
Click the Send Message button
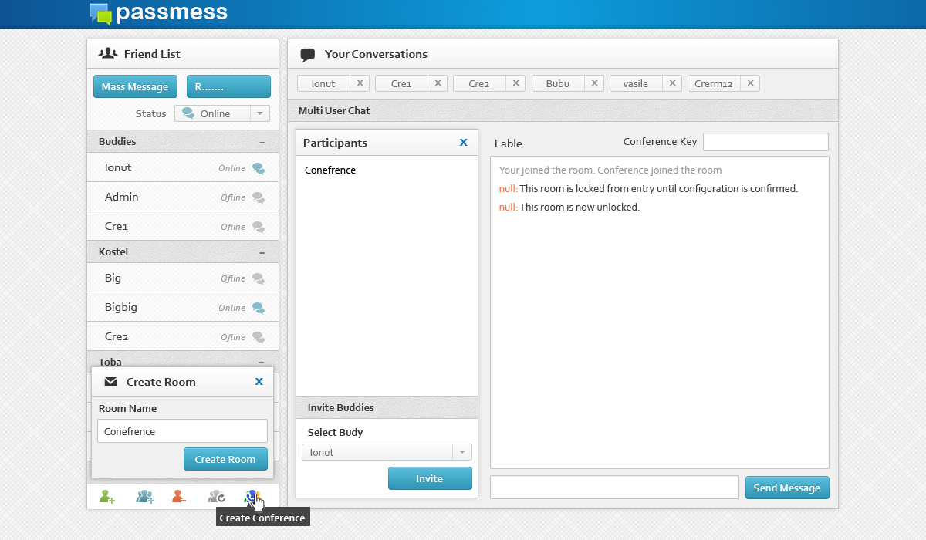(x=787, y=488)
